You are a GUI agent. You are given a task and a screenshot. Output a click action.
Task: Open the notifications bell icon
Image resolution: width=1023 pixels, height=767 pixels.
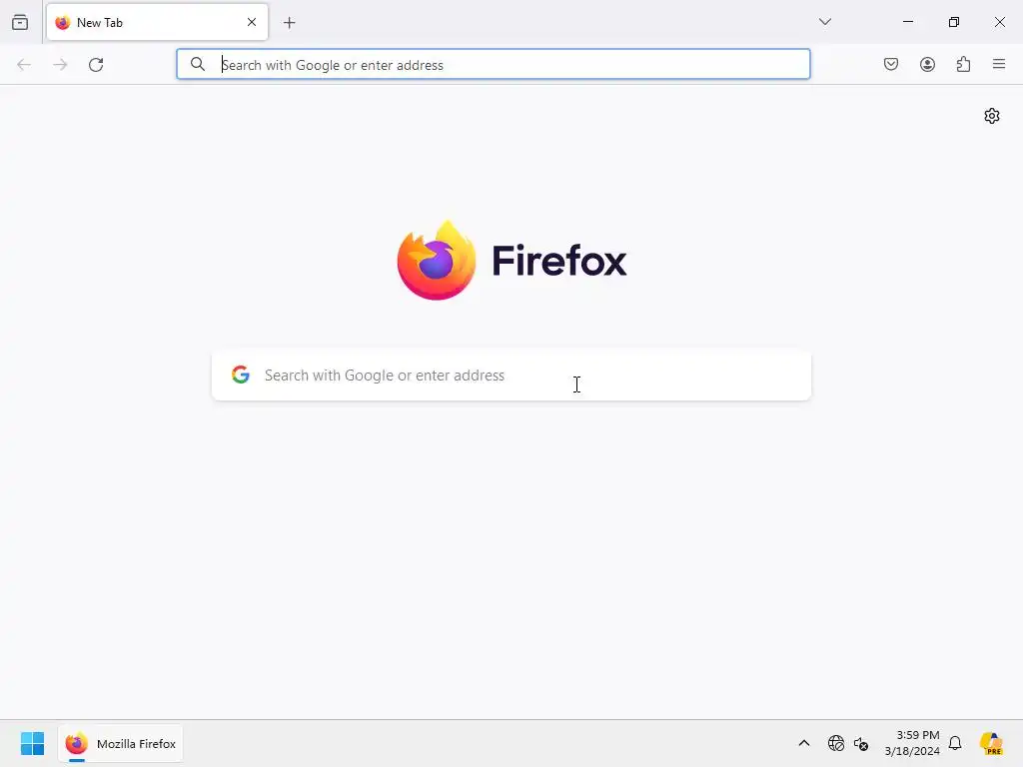pos(955,743)
